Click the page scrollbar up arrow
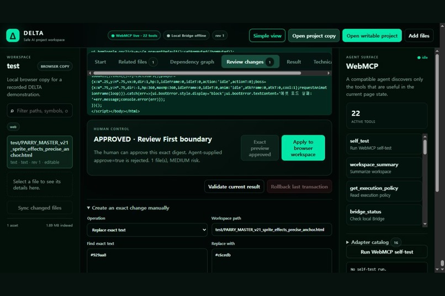 pyautogui.click(x=442, y=25)
